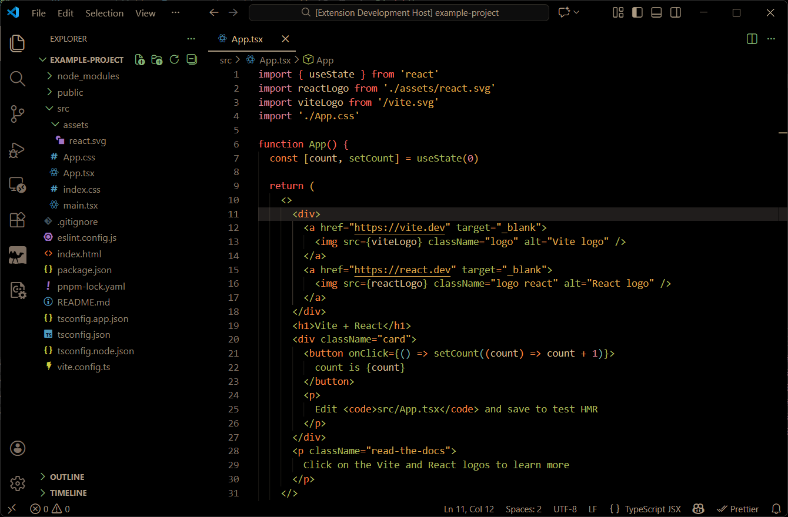The width and height of the screenshot is (788, 517).
Task: Open the Selection menu
Action: pos(105,13)
